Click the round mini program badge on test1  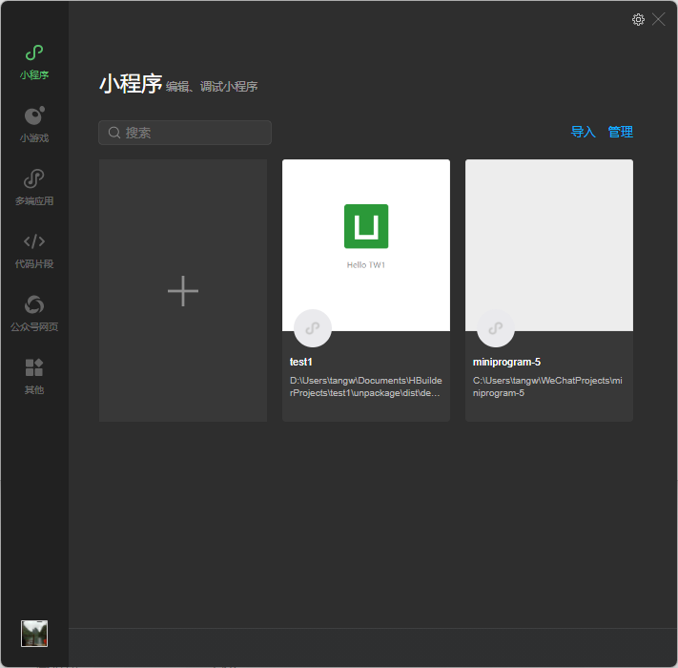tap(313, 328)
